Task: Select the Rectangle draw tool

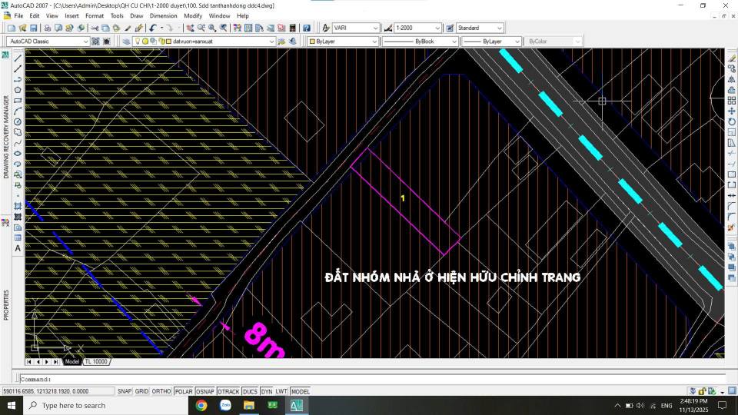Action: coord(18,100)
